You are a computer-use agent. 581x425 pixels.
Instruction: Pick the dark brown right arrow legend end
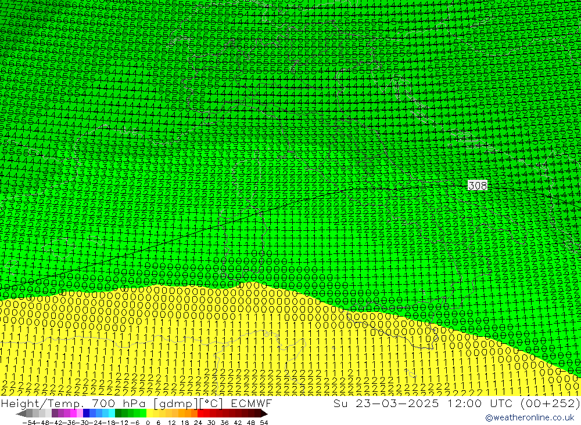[264, 413]
